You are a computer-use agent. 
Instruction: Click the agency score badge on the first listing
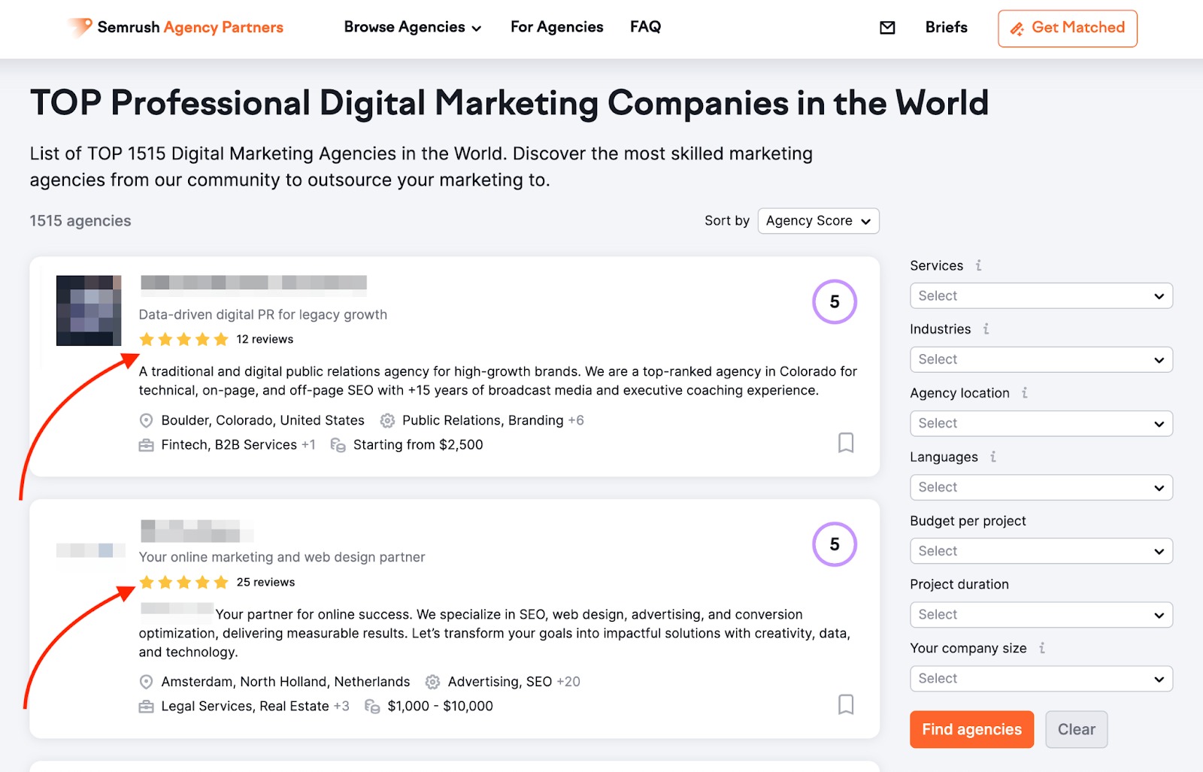pos(835,302)
